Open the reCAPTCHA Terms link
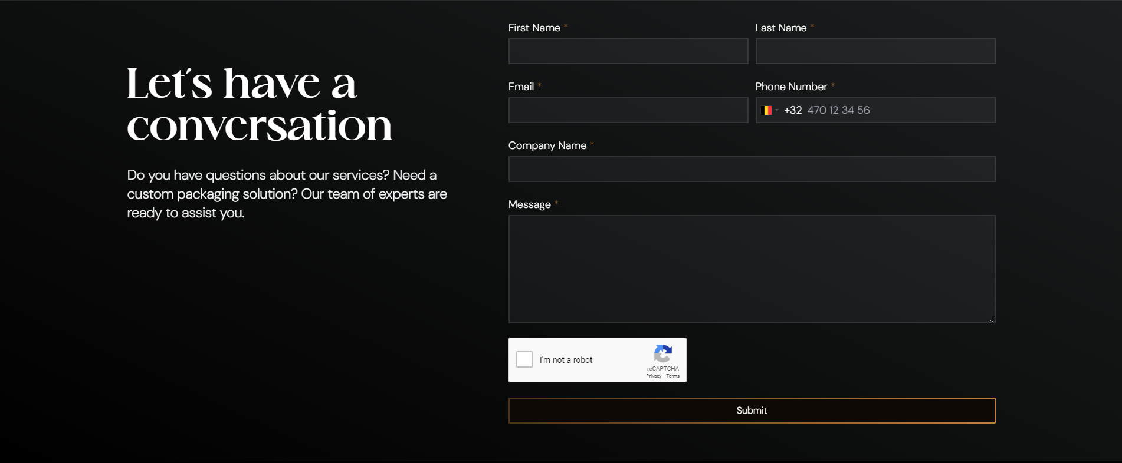Viewport: 1122px width, 463px height. 673,376
